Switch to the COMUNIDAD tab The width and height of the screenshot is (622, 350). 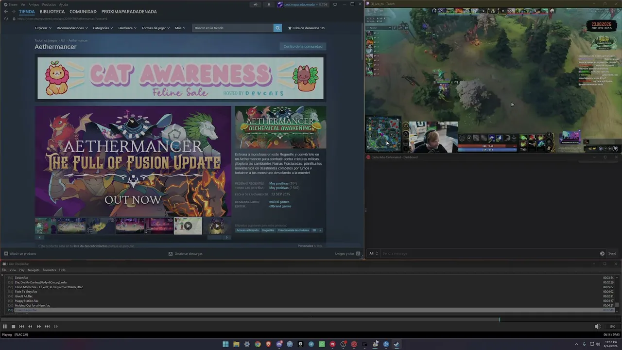83,12
